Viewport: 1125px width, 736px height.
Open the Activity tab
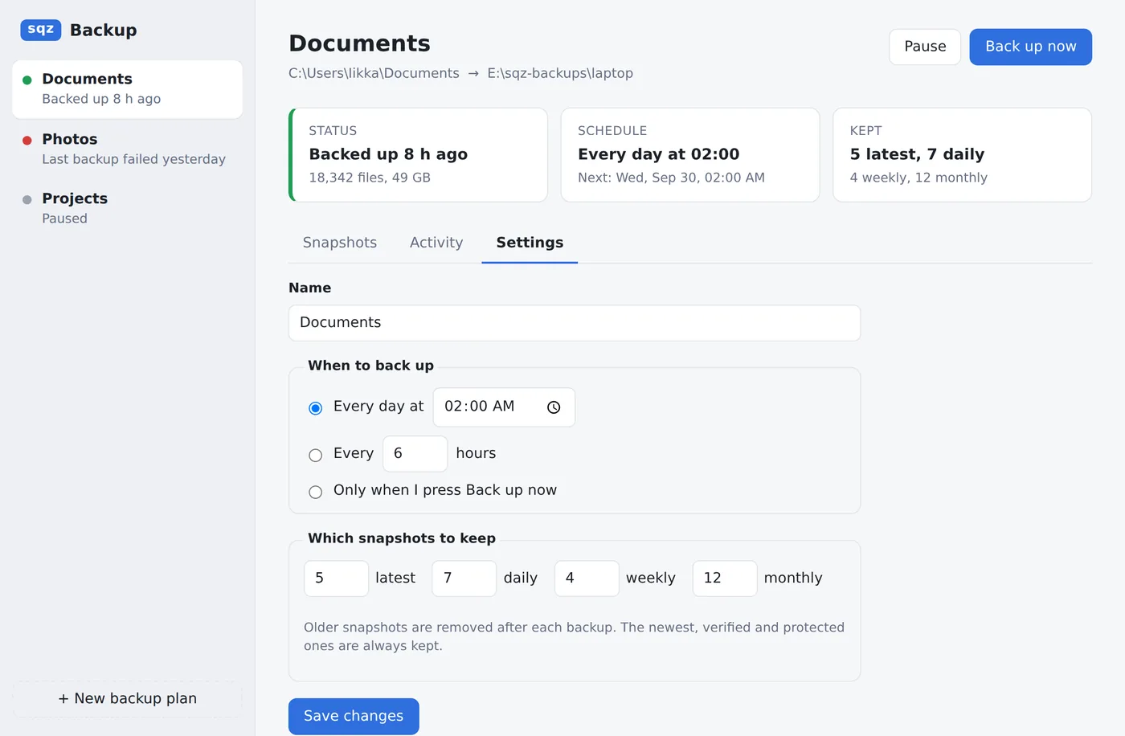coord(436,243)
